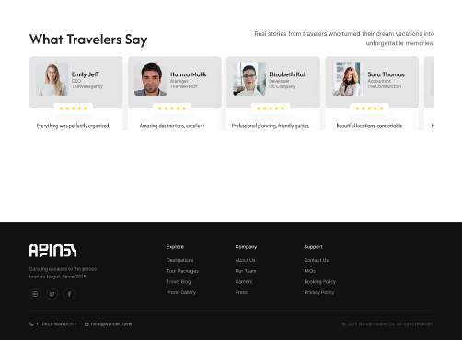Click Sara Thomas's profile photo
Viewport: 462px width, 340px height.
point(348,79)
